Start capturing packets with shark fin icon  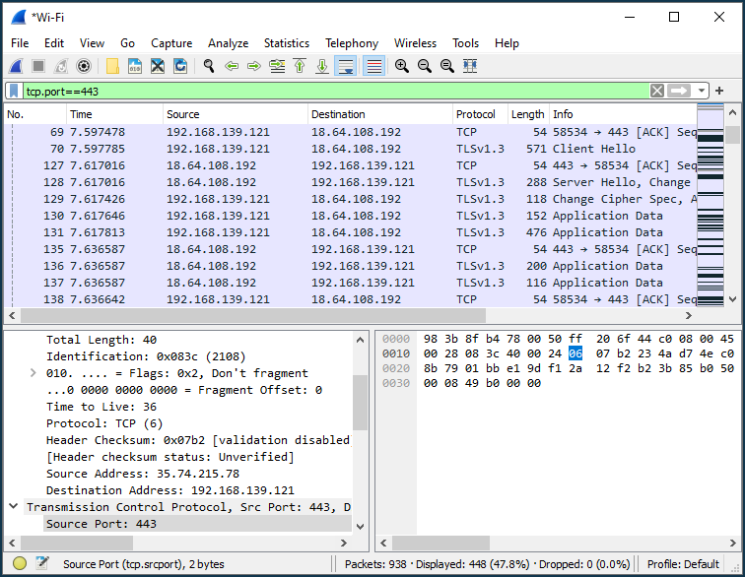point(16,66)
